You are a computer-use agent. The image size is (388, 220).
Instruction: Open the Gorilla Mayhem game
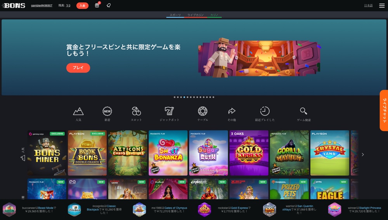(x=289, y=153)
